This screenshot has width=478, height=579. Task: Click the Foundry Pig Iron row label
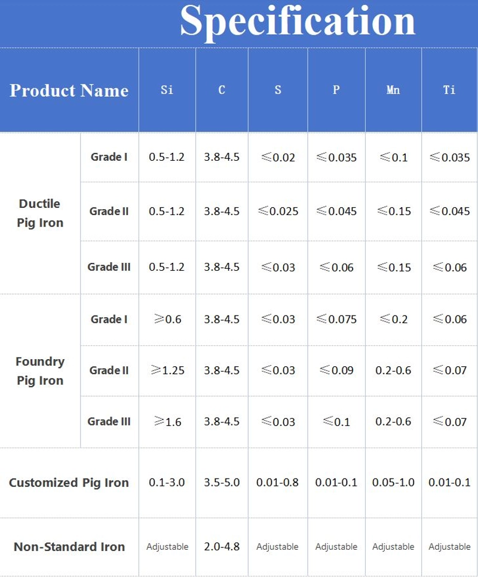[x=40, y=370]
